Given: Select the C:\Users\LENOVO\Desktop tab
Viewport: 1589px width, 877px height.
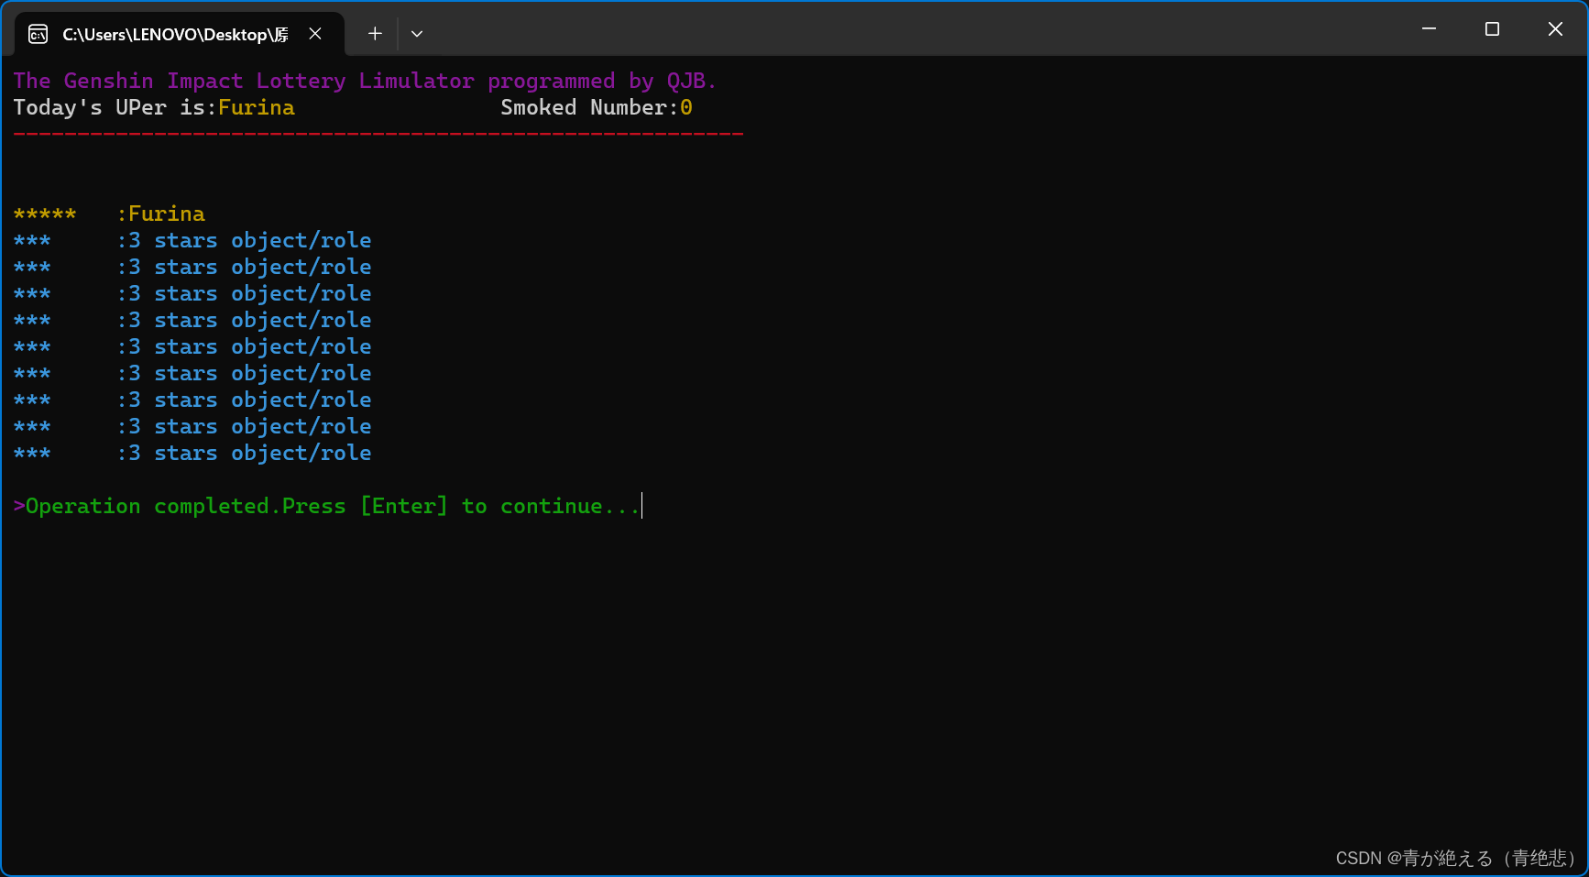Looking at the screenshot, I should (x=180, y=34).
